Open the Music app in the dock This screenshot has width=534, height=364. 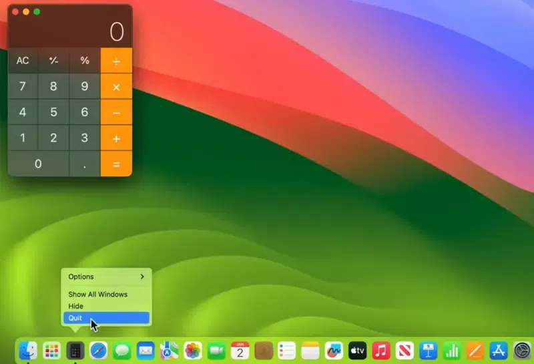(380, 351)
